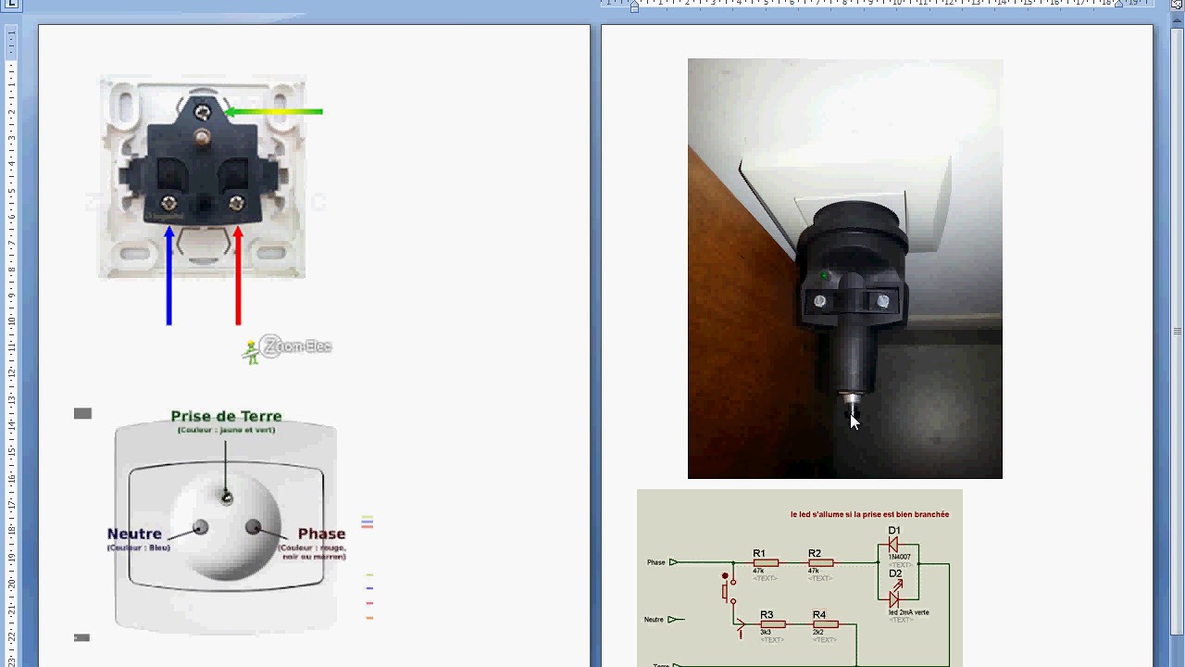Select the socket back photo with colored arrows
The image size is (1185, 667).
coord(213,199)
